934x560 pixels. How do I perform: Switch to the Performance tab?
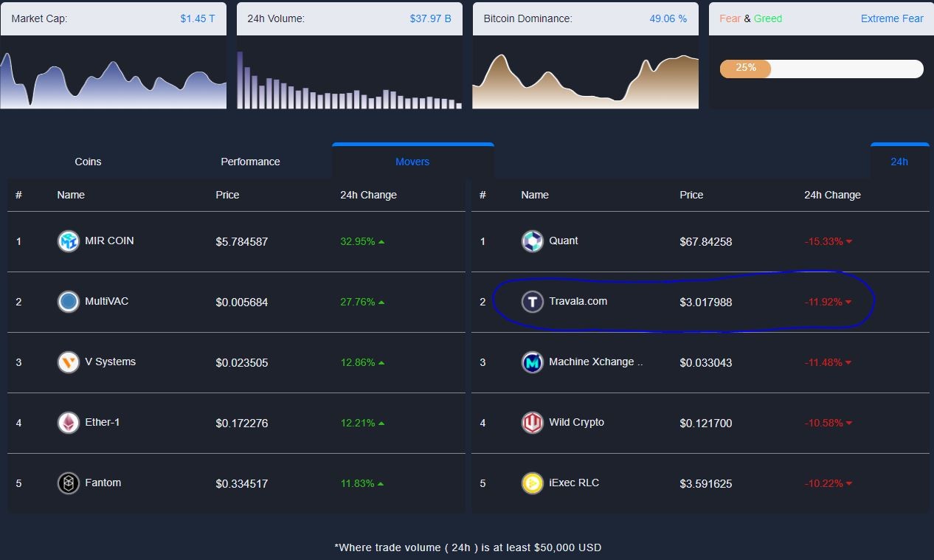click(x=250, y=162)
